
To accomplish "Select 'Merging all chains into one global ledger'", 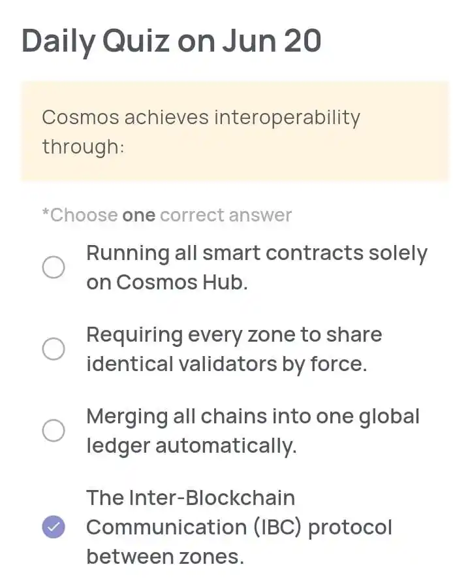I will click(54, 431).
